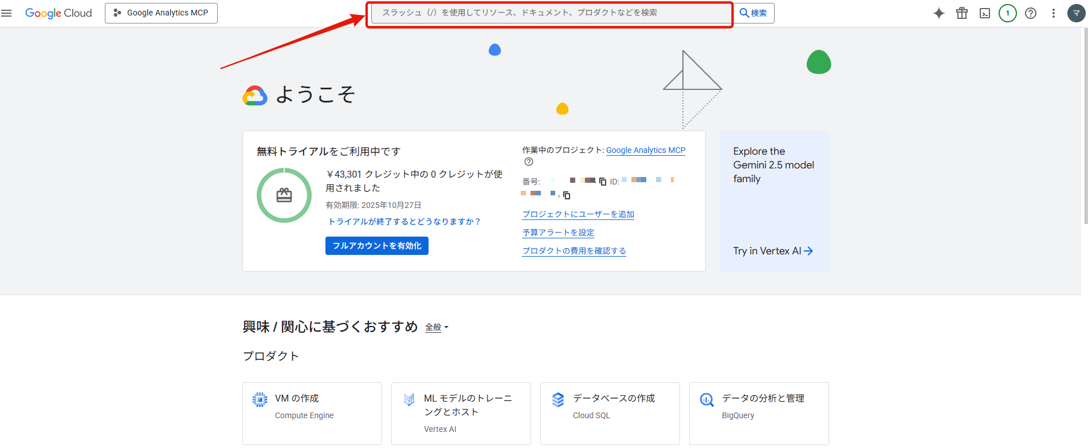Image resolution: width=1088 pixels, height=448 pixels.
Task: Click the Cloud SQL stack icon
Action: coord(558,399)
